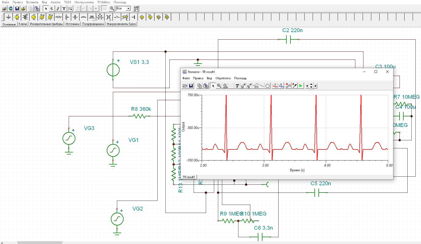This screenshot has height=244, width=421.
Task: Place a battery component
Action: 25,17
